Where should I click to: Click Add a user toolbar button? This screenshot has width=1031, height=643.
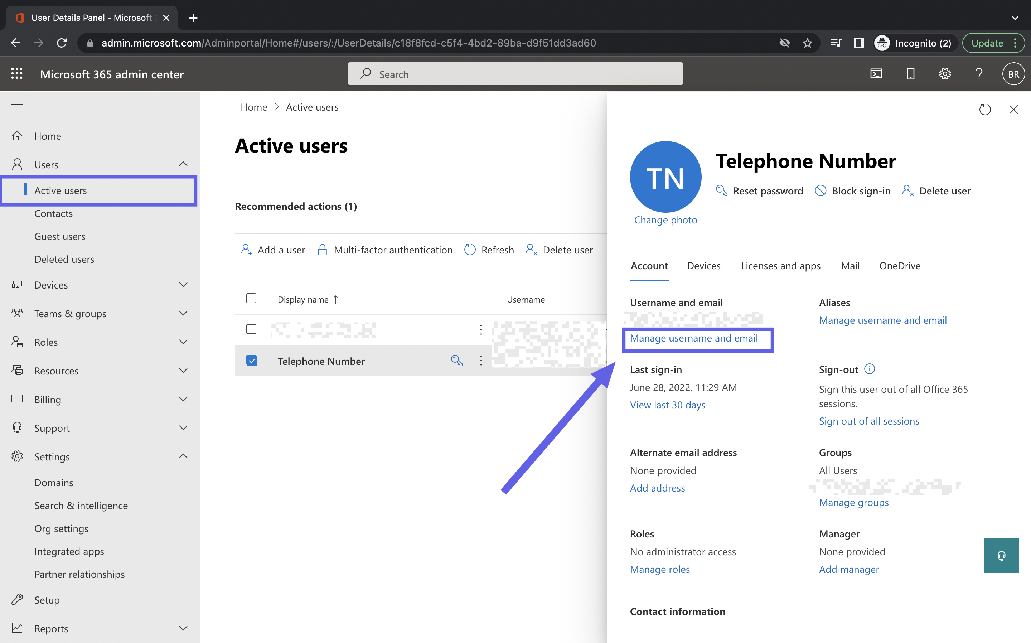pos(273,250)
